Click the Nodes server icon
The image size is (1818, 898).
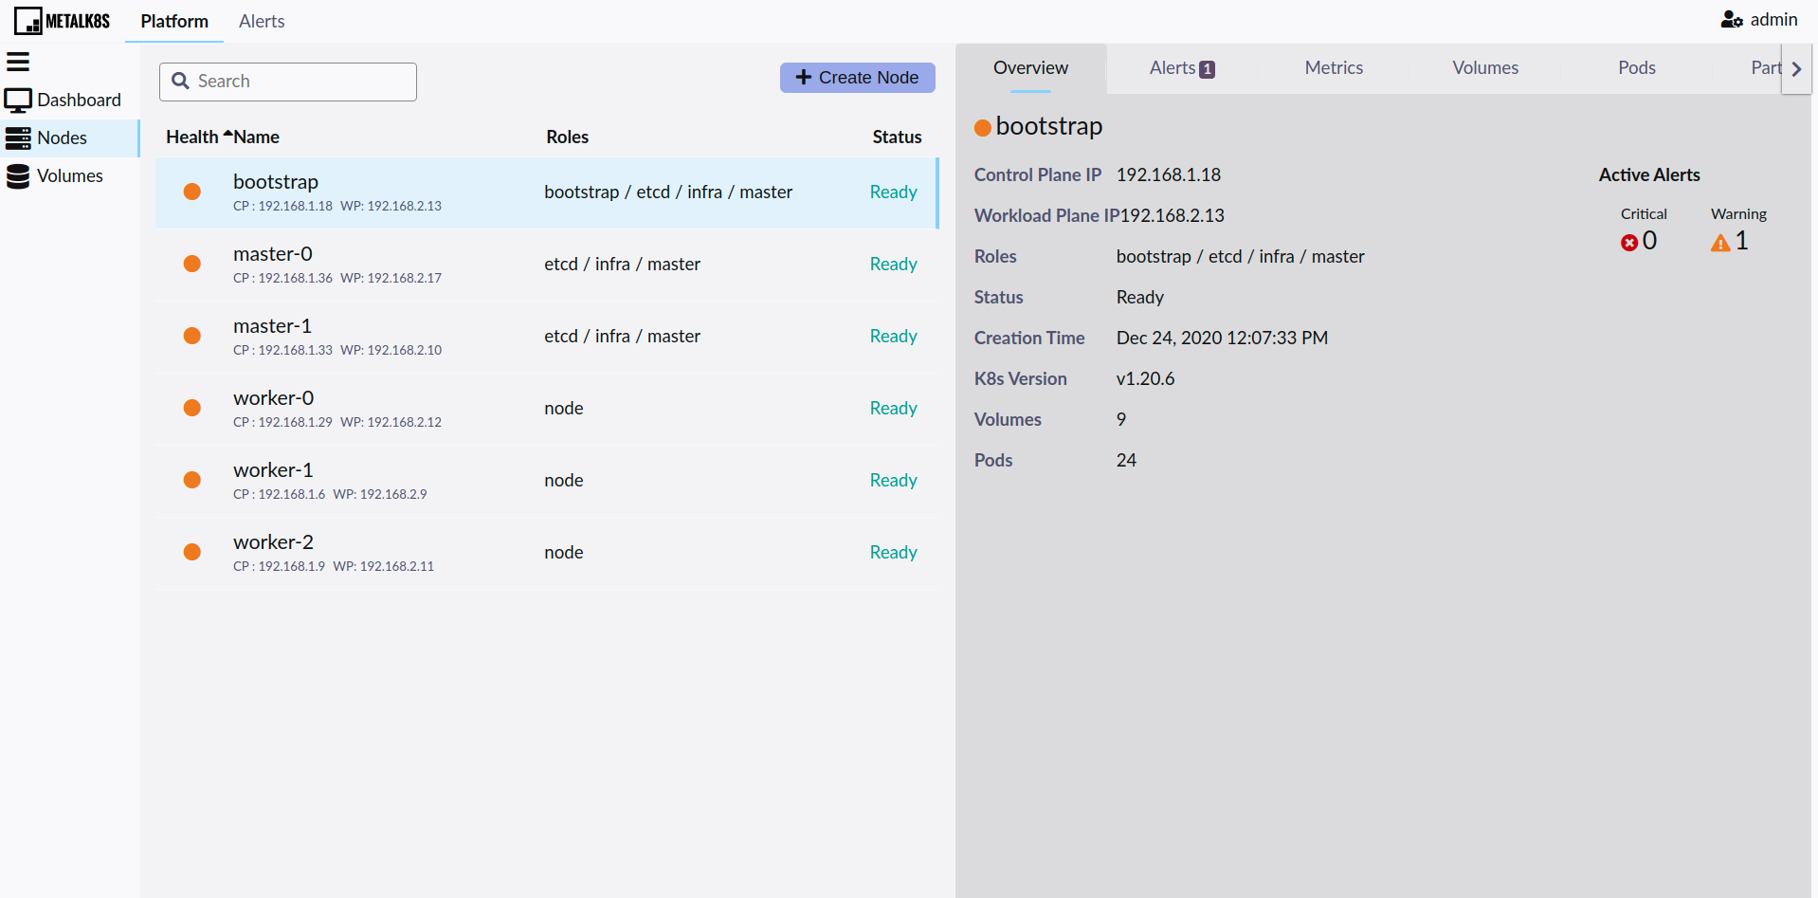[x=18, y=138]
